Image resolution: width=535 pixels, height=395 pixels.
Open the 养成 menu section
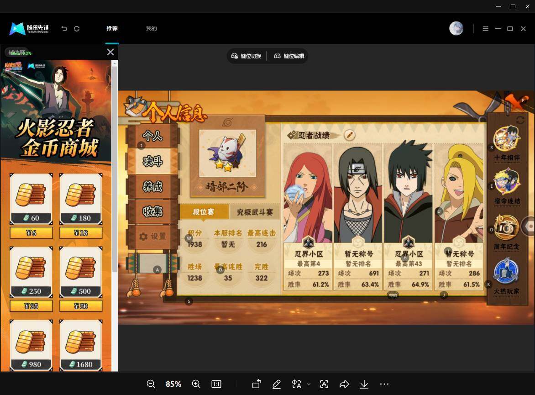152,186
